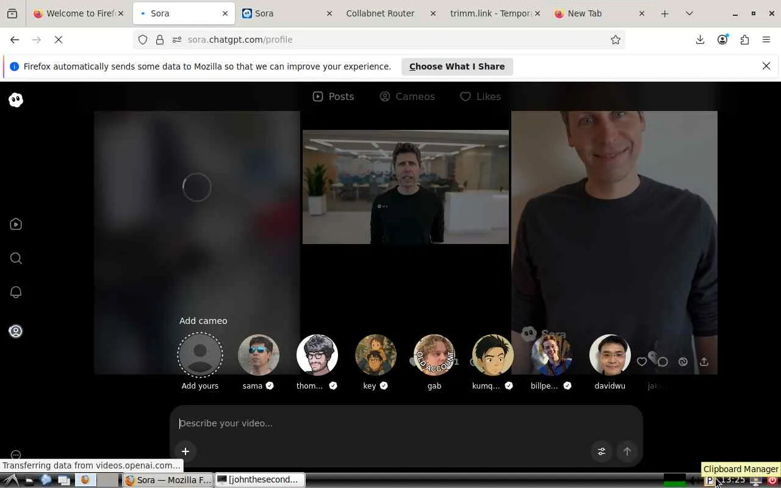Open the profile icon in the sidebar
This screenshot has width=781, height=488.
16,331
